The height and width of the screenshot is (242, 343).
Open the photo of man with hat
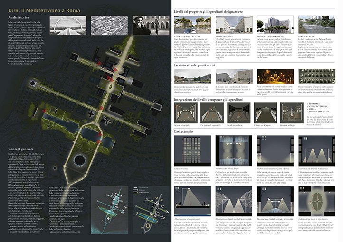pos(151,25)
